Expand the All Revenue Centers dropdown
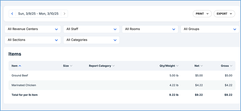Screen dimensions: 241x111 33,29
